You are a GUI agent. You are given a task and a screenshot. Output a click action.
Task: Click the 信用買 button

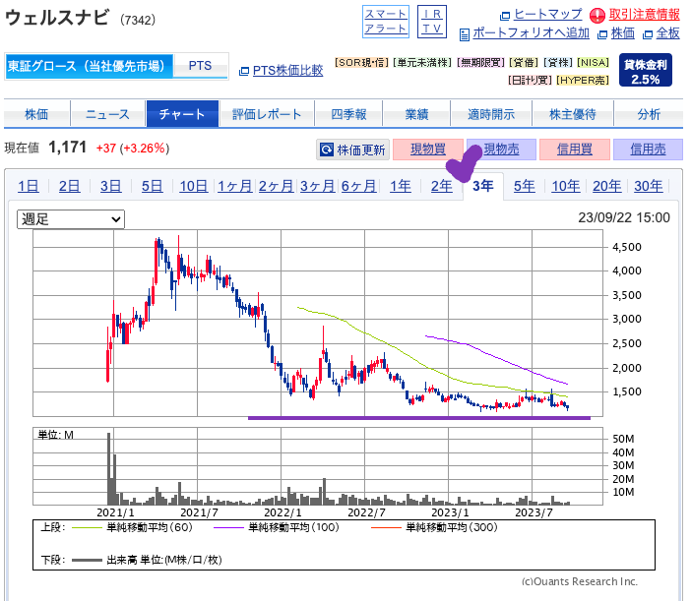coord(575,150)
